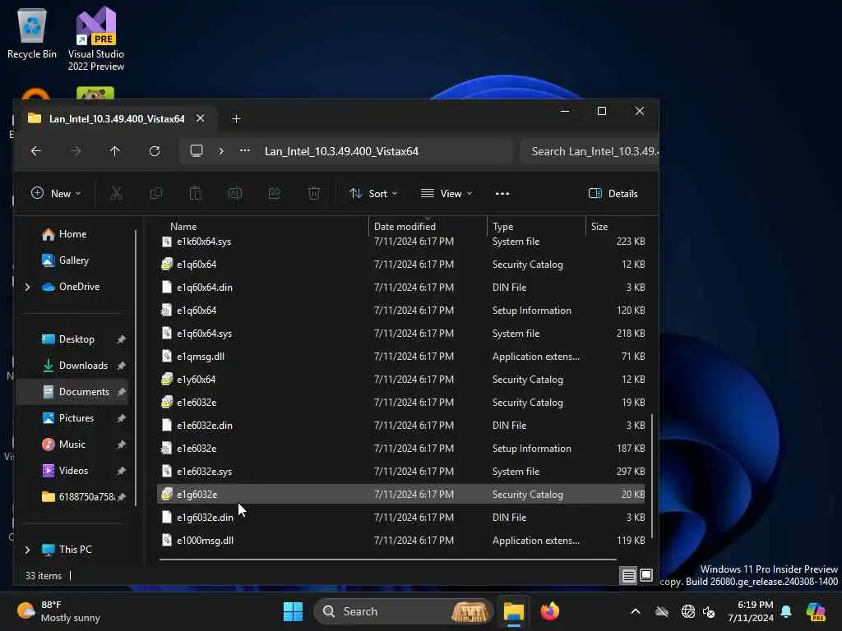Open the notifications bell icon
The image size is (842, 631).
point(786,611)
